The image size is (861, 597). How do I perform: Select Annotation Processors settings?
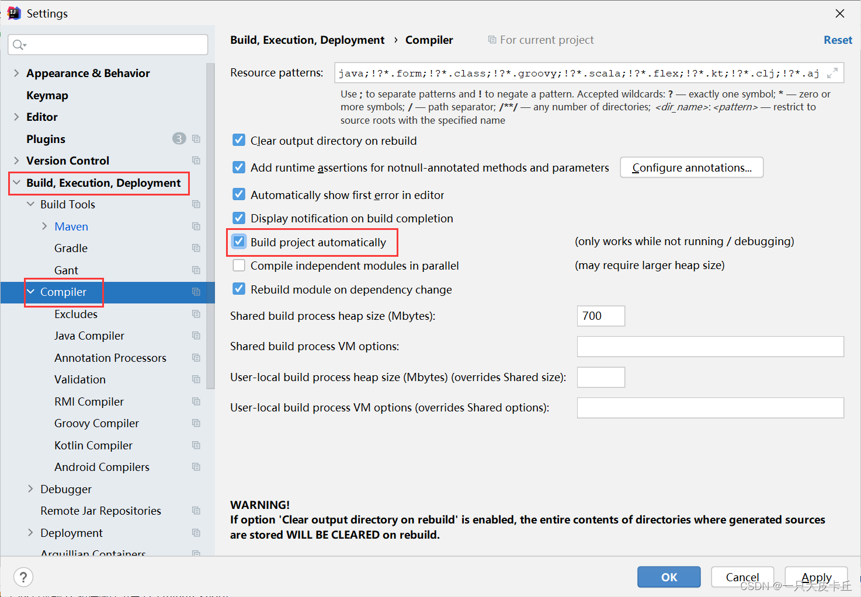110,358
